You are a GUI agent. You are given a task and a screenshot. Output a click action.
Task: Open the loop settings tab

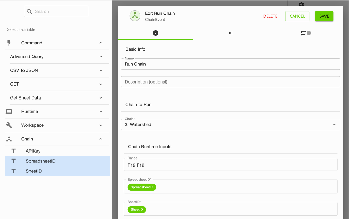click(x=306, y=33)
